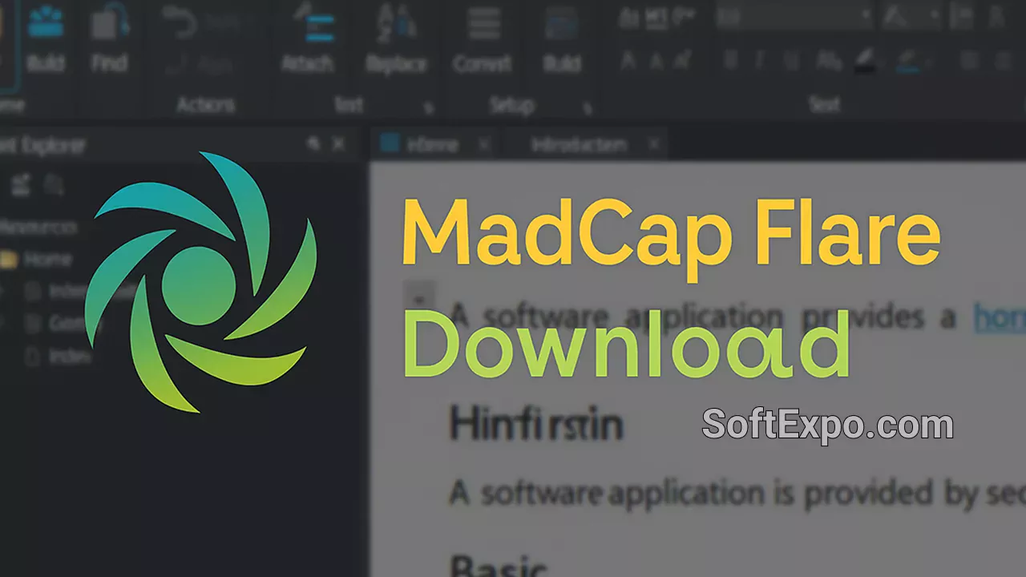The width and height of the screenshot is (1026, 577).
Task: Click the blue hyperlink text in the document
Action: [999, 318]
